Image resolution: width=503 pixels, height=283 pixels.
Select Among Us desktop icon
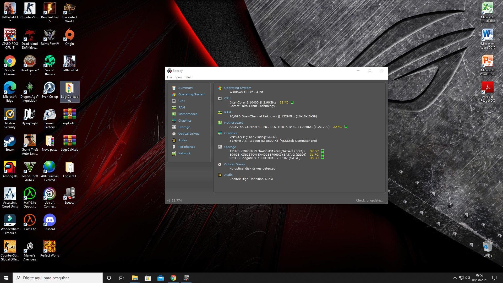10,169
